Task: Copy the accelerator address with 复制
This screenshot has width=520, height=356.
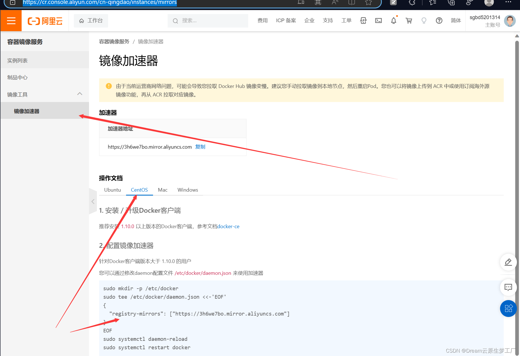Action: coord(200,147)
